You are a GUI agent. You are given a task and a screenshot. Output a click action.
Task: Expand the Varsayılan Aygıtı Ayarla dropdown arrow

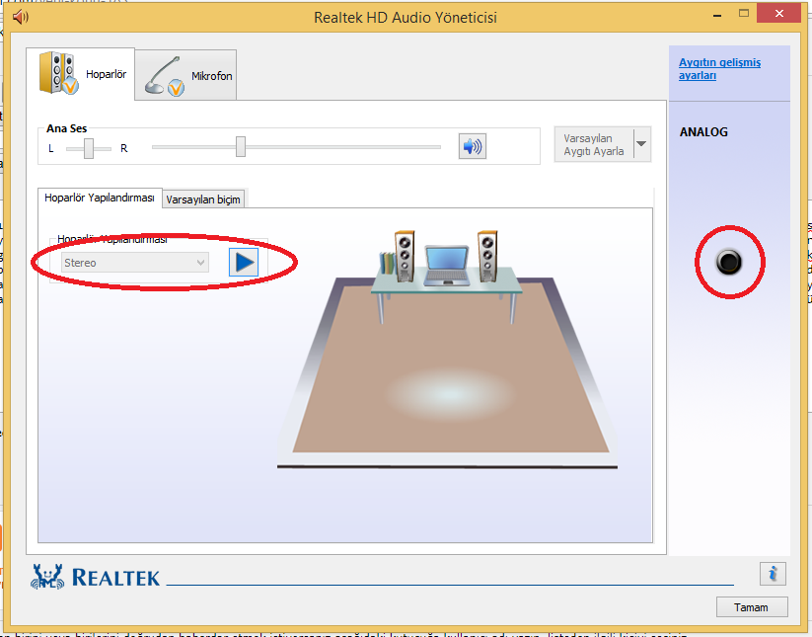tap(641, 144)
